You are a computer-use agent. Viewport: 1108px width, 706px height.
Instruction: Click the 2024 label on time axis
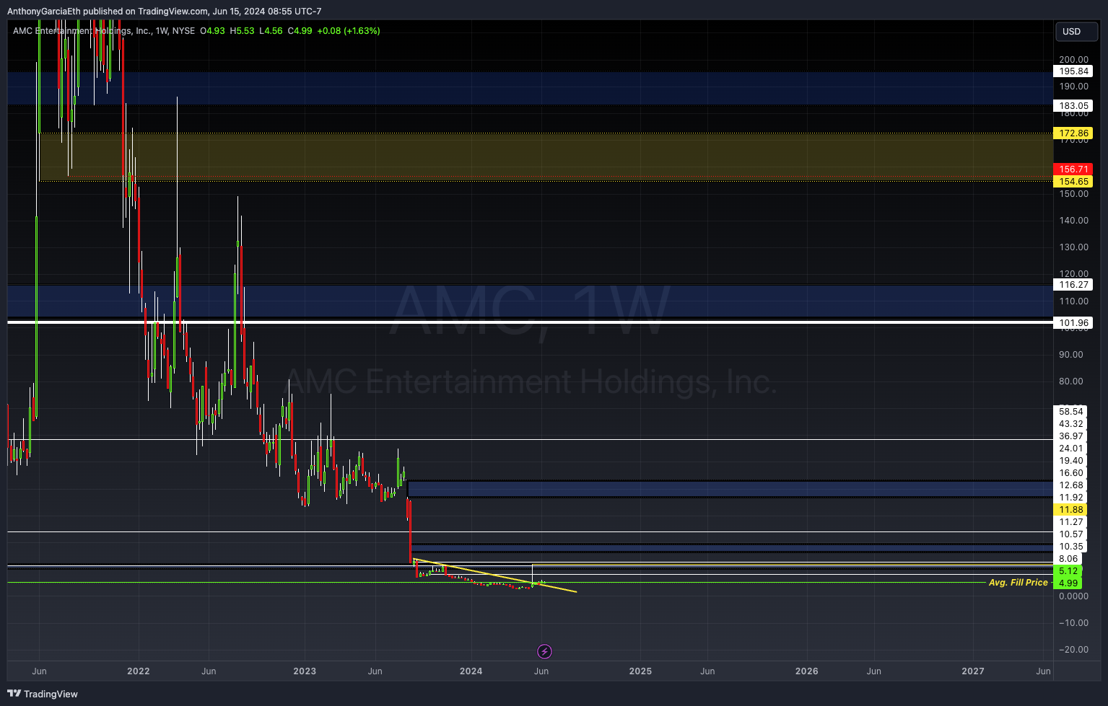pyautogui.click(x=471, y=671)
